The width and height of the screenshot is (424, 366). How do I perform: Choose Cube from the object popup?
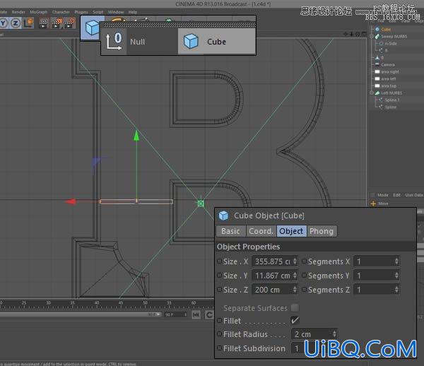[x=217, y=42]
